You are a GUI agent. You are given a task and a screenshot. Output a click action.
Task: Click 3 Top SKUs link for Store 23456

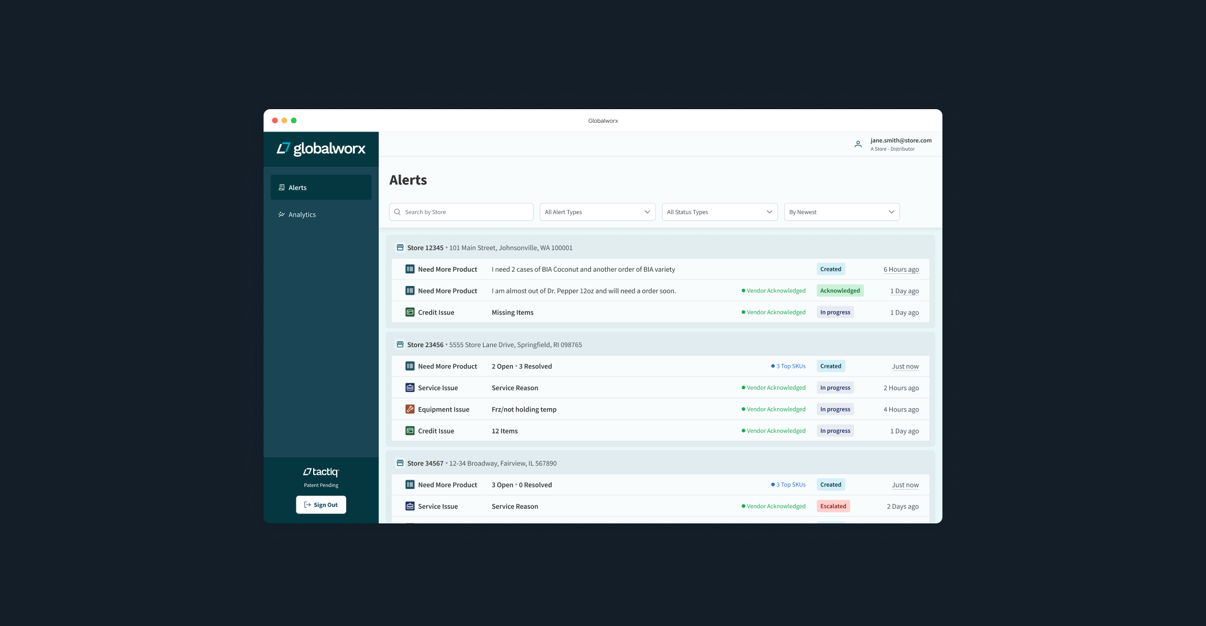(790, 366)
